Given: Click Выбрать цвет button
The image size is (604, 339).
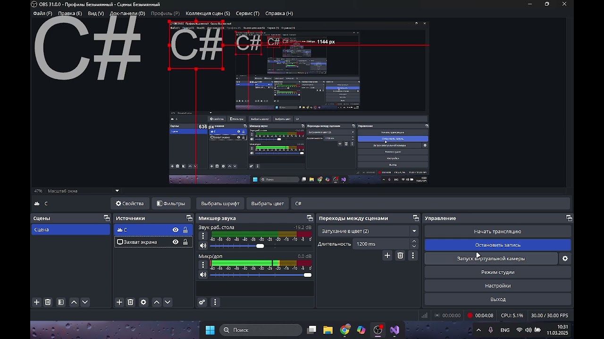Looking at the screenshot, I should click(x=268, y=203).
